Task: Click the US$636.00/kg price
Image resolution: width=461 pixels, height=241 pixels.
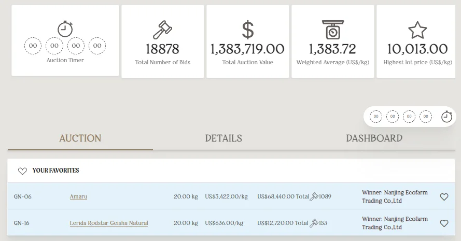Action: tap(224, 223)
